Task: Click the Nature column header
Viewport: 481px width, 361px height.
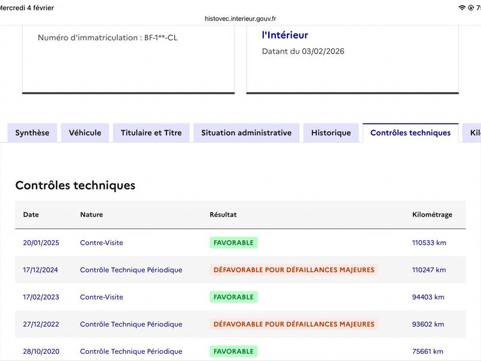Action: (91, 215)
